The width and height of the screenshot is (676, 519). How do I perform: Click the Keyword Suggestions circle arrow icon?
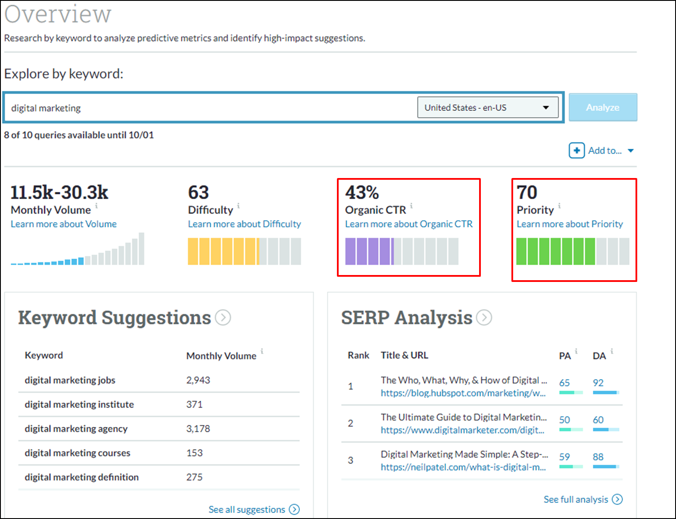223,318
